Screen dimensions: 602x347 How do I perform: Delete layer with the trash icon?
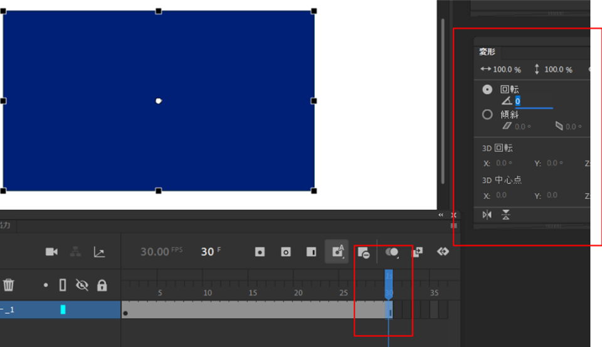(x=8, y=285)
